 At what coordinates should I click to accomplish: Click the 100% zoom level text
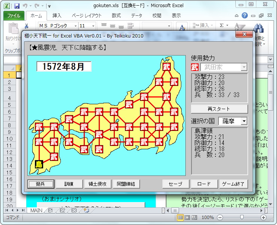[208, 217]
